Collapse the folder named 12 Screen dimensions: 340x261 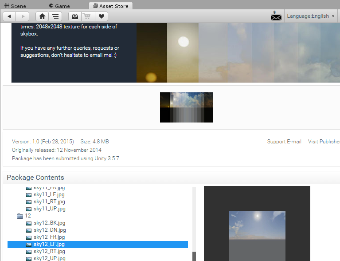[20, 216]
